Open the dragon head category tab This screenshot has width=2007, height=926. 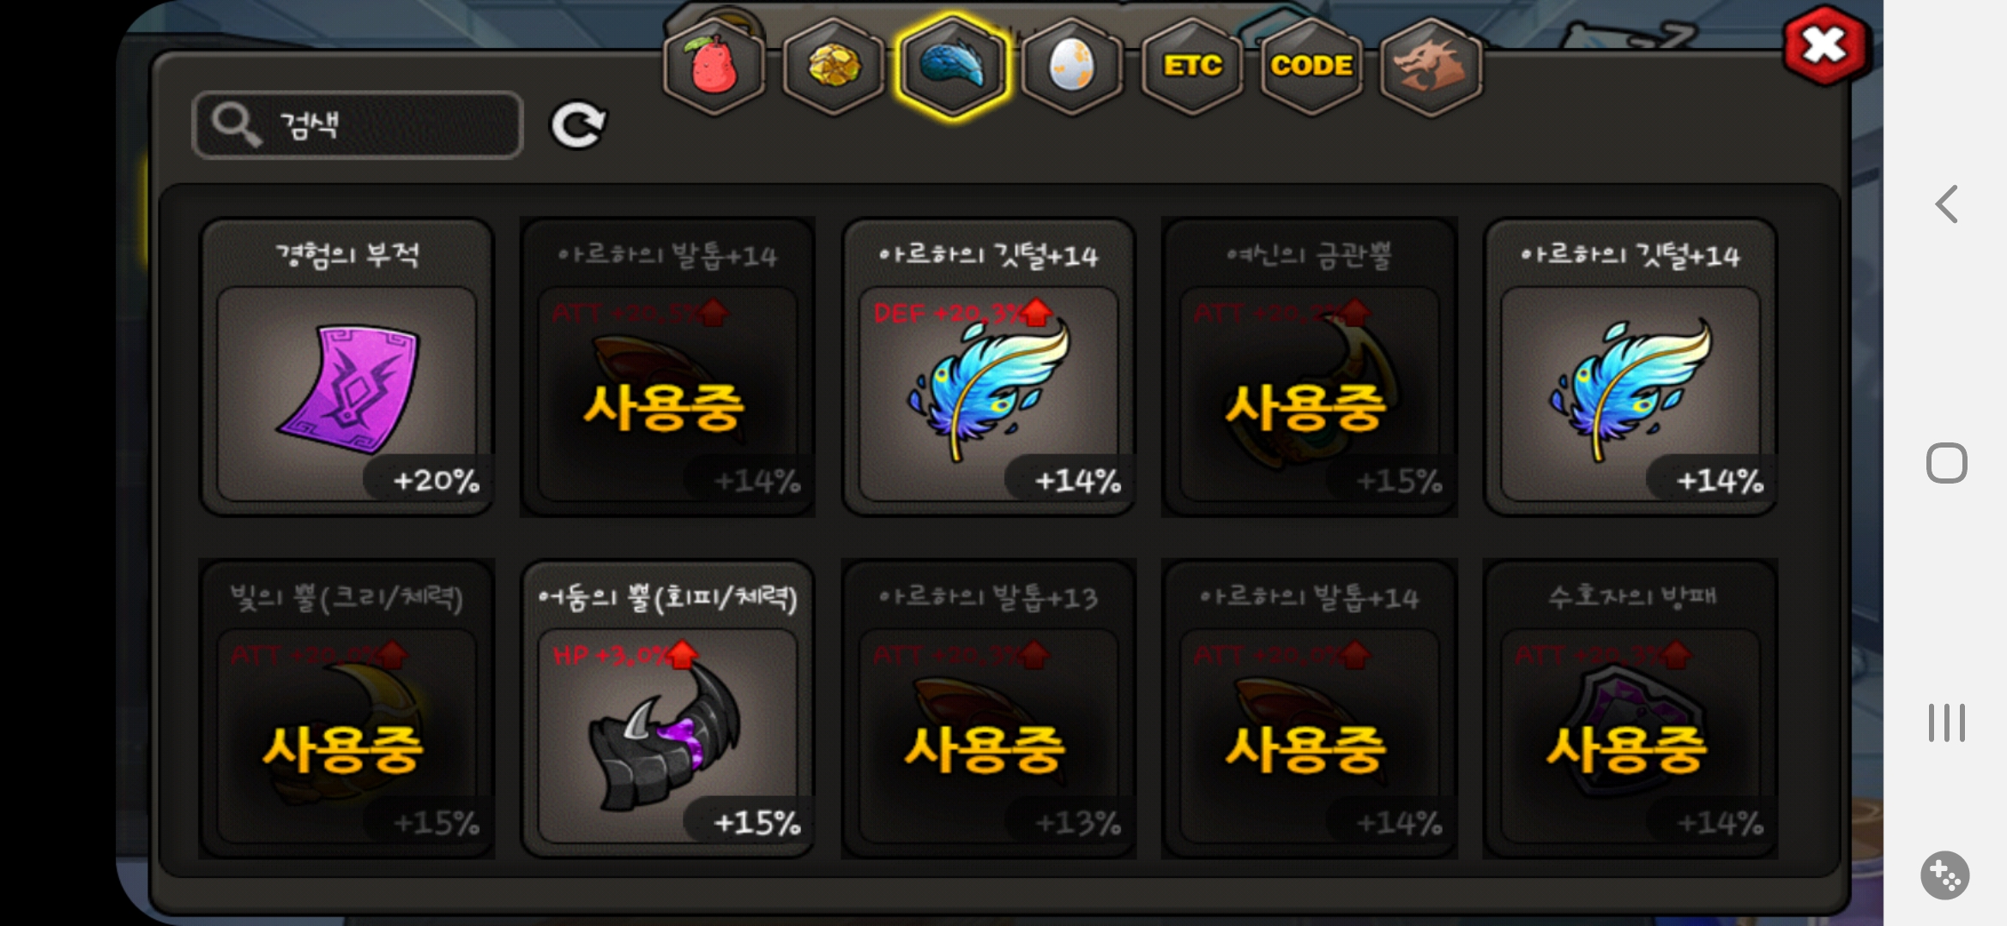[x=1431, y=66]
